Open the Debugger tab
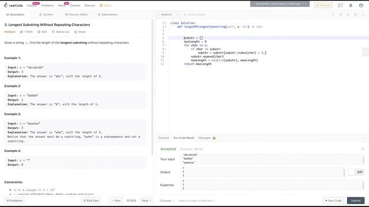 [x=205, y=138]
